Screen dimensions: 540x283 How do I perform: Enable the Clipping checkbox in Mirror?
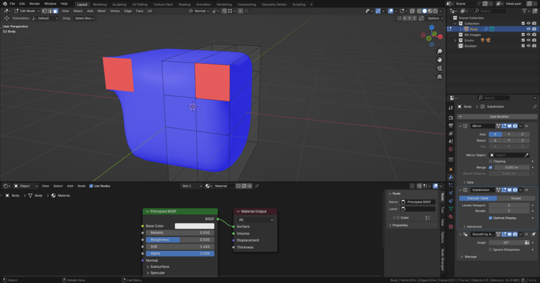[490, 161]
